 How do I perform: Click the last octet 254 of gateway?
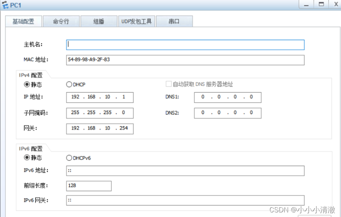coord(124,128)
